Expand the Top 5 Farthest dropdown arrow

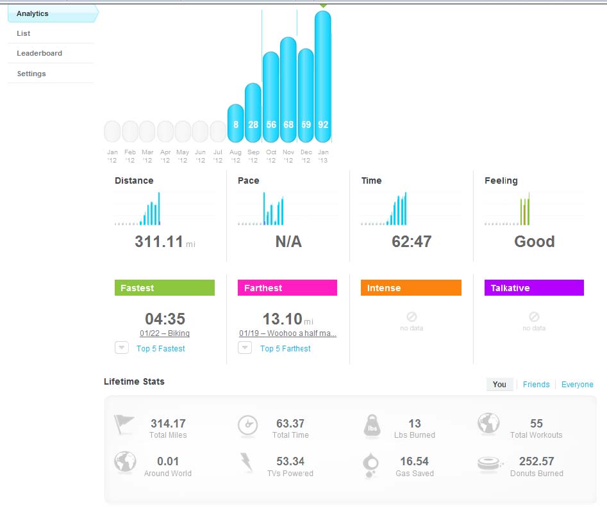click(x=245, y=348)
